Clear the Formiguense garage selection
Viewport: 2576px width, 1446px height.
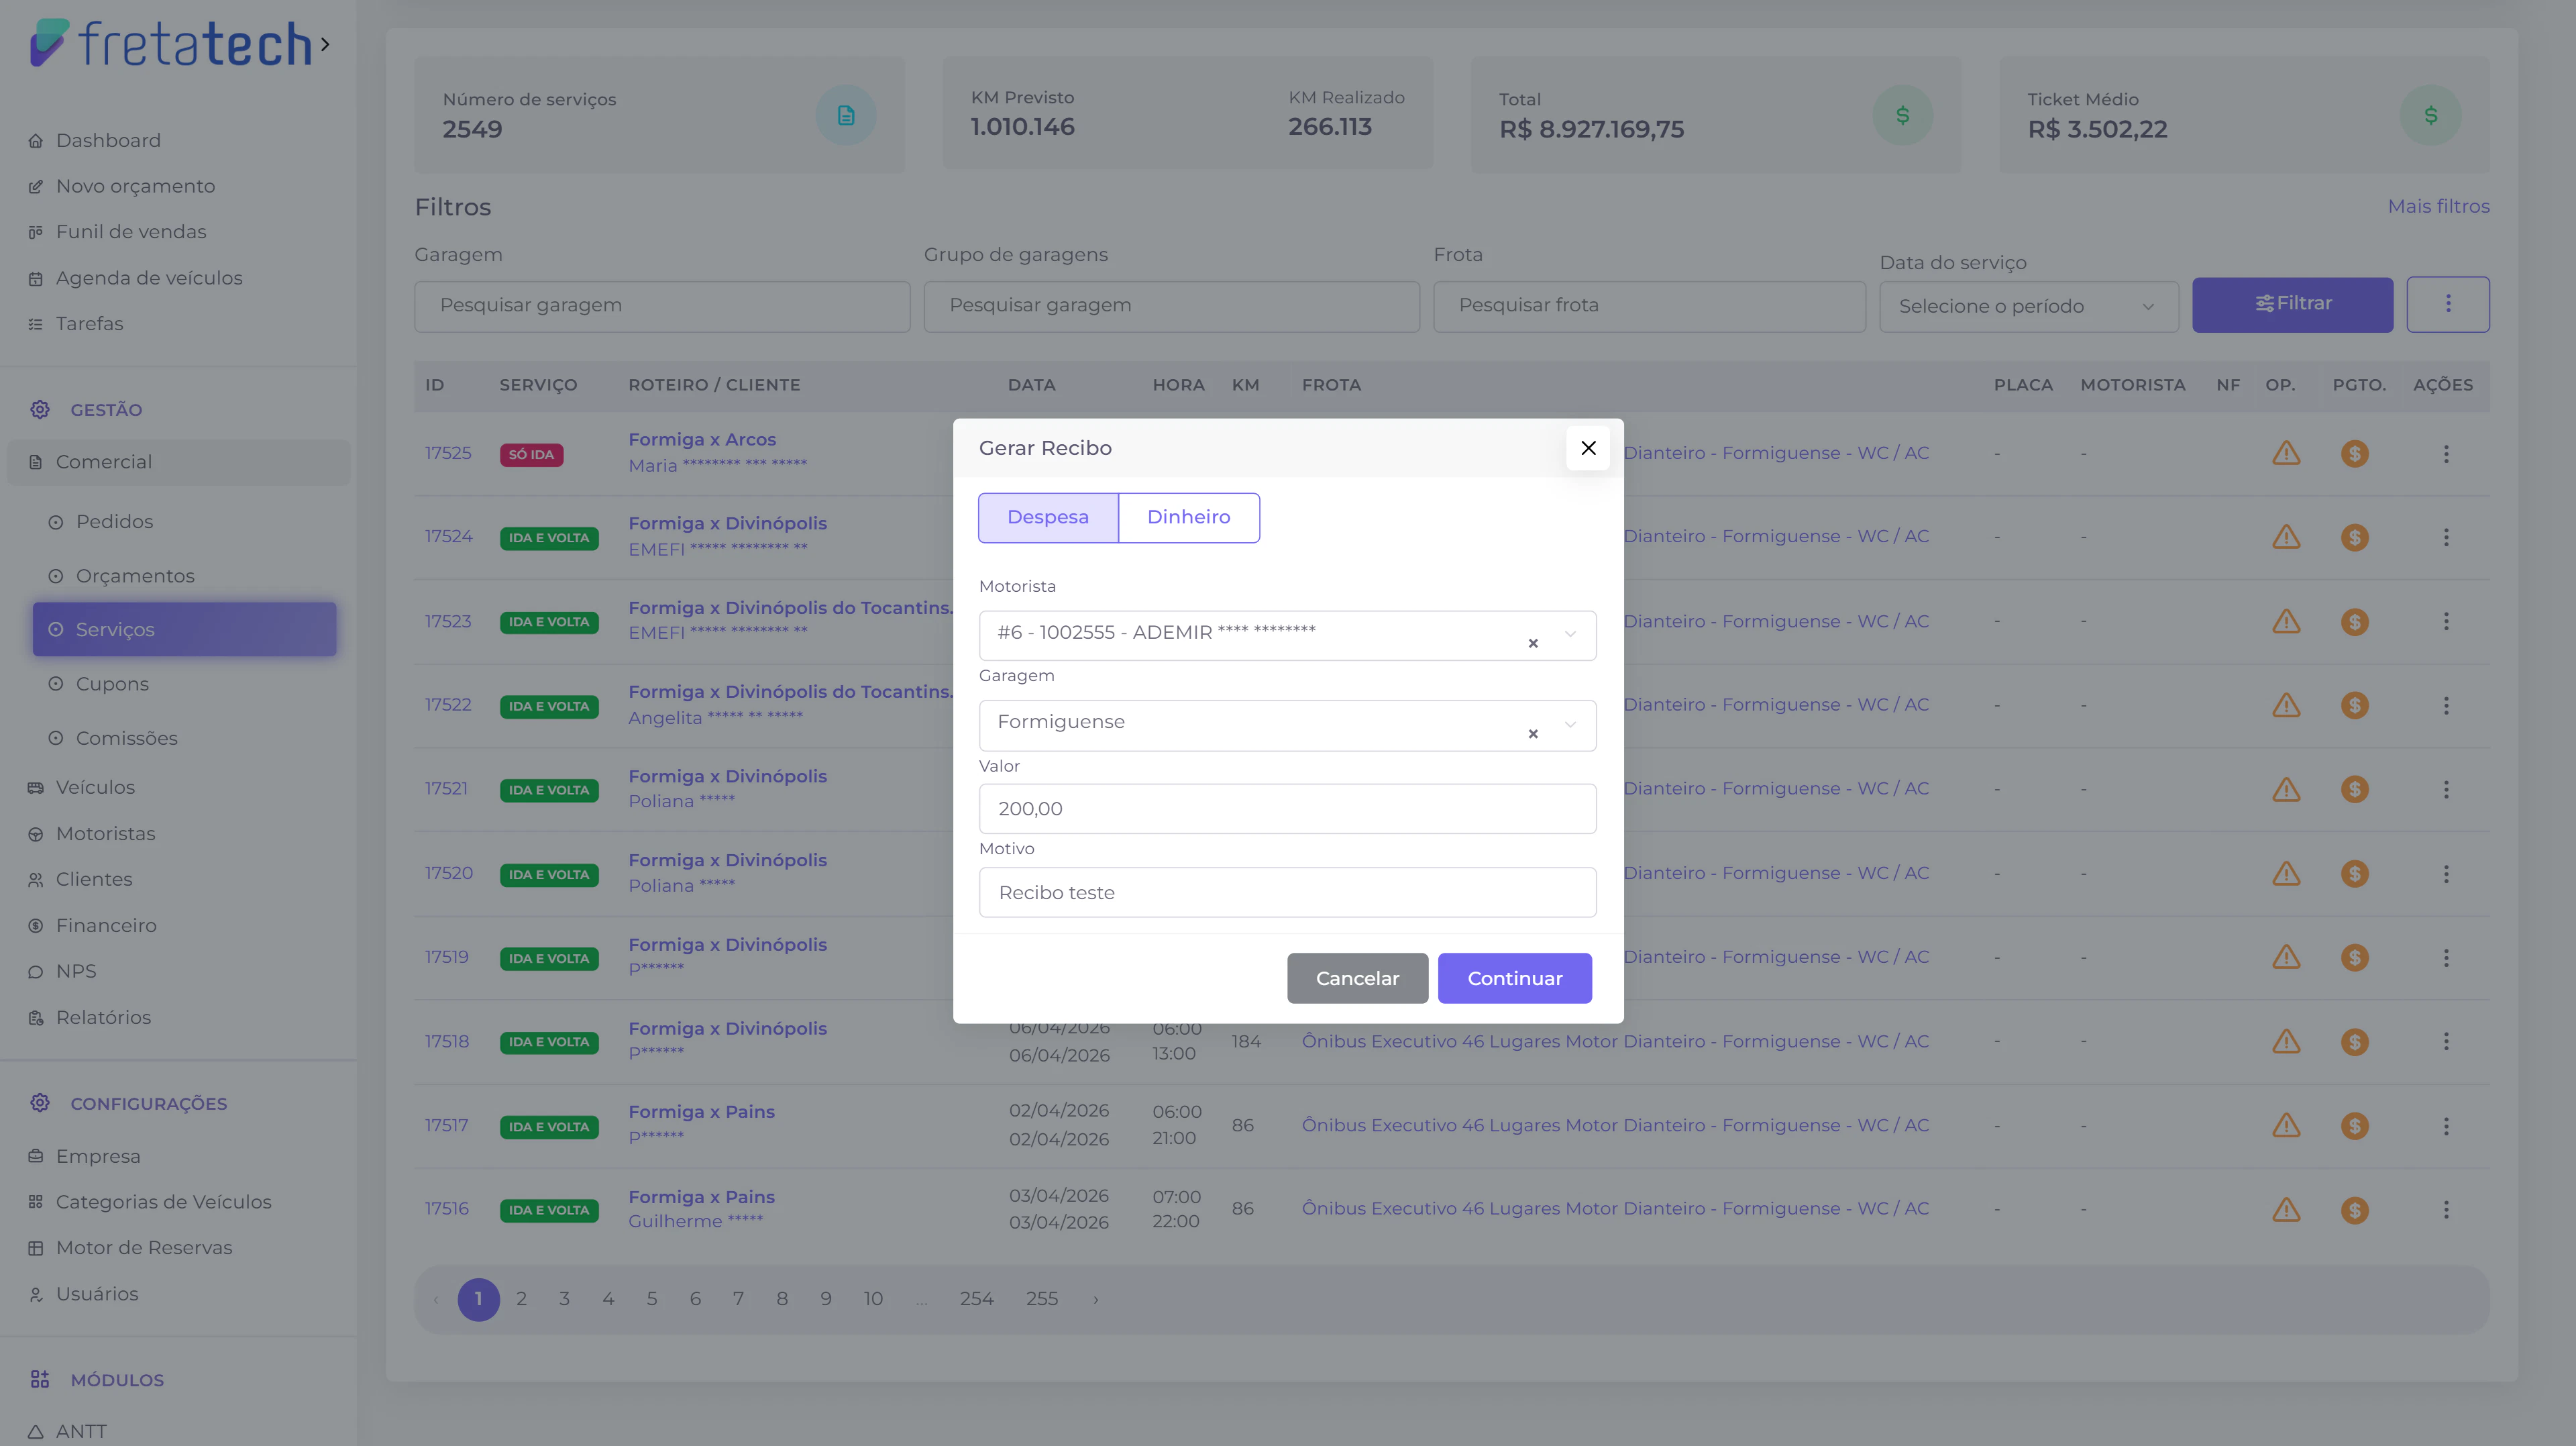(x=1532, y=734)
